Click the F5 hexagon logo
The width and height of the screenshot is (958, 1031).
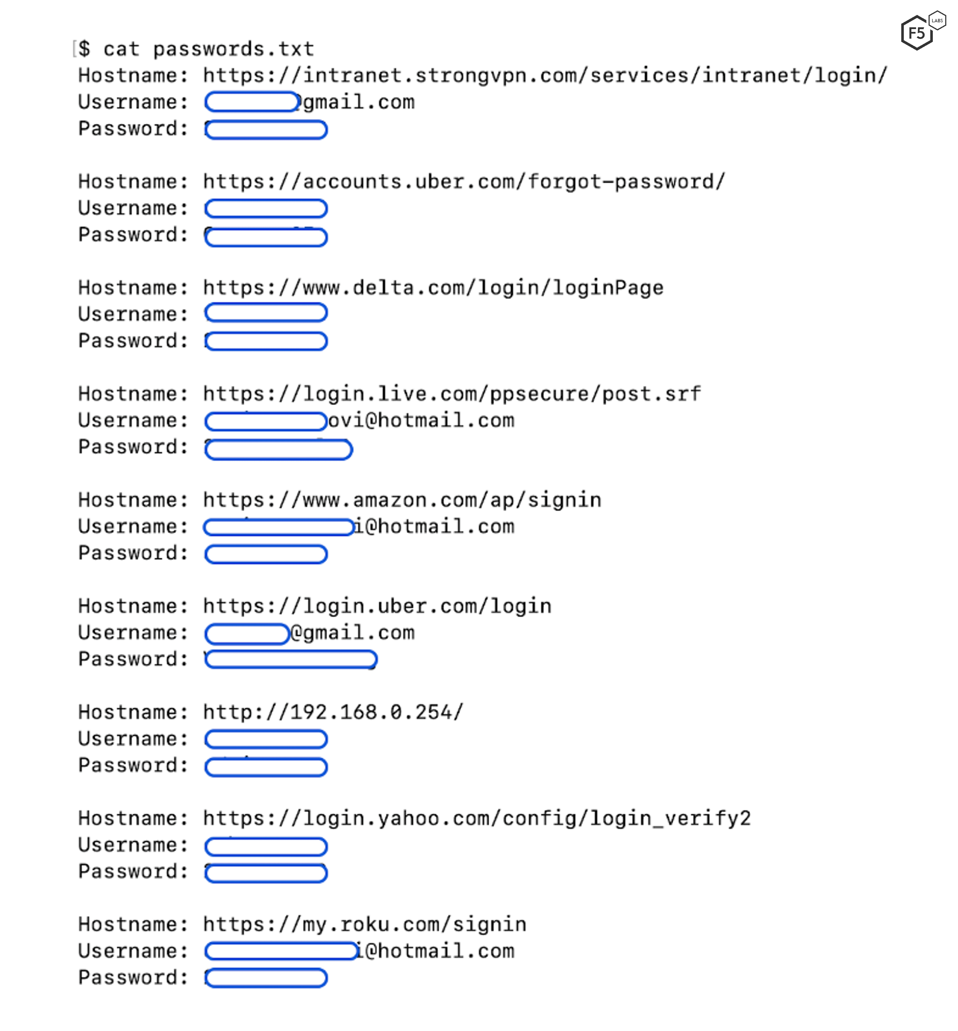pos(916,33)
